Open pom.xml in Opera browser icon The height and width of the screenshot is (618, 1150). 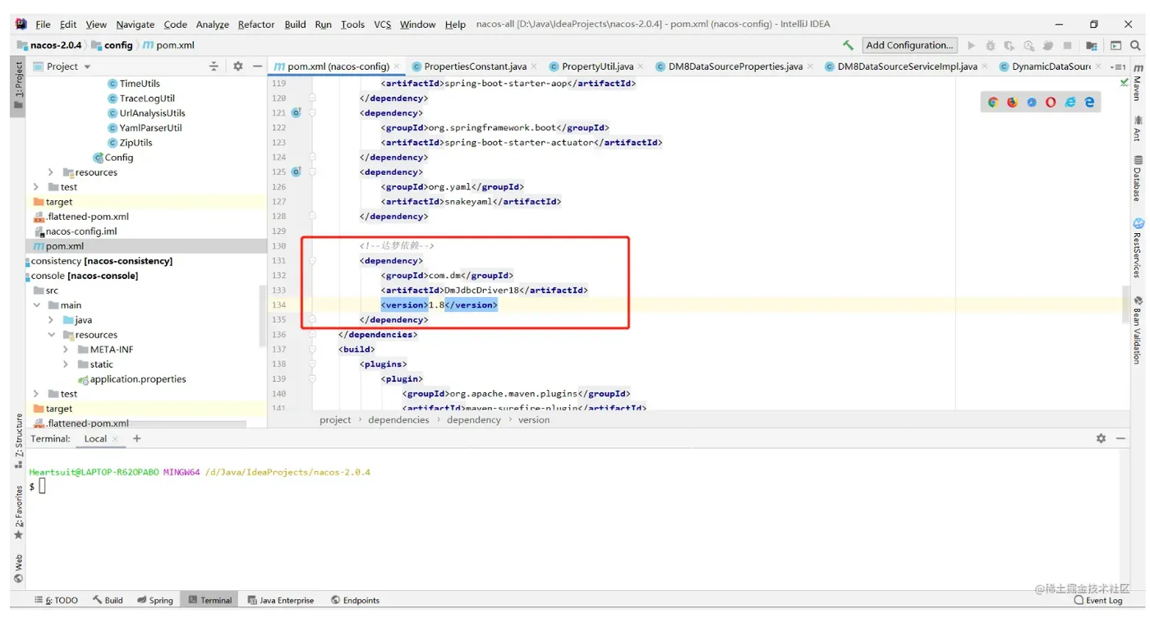tap(1051, 103)
